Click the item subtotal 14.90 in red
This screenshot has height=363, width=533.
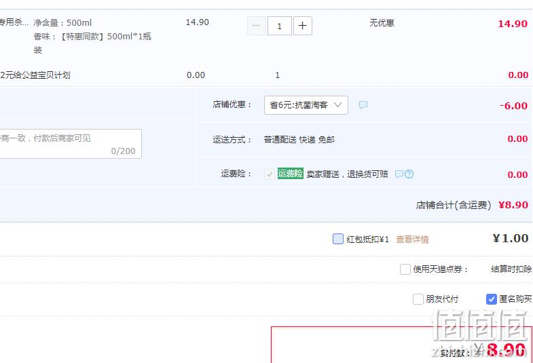(513, 24)
